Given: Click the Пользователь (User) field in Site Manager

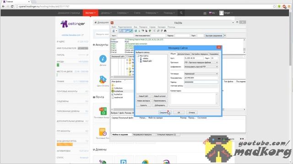Looking at the screenshot, I should pos(201,78).
